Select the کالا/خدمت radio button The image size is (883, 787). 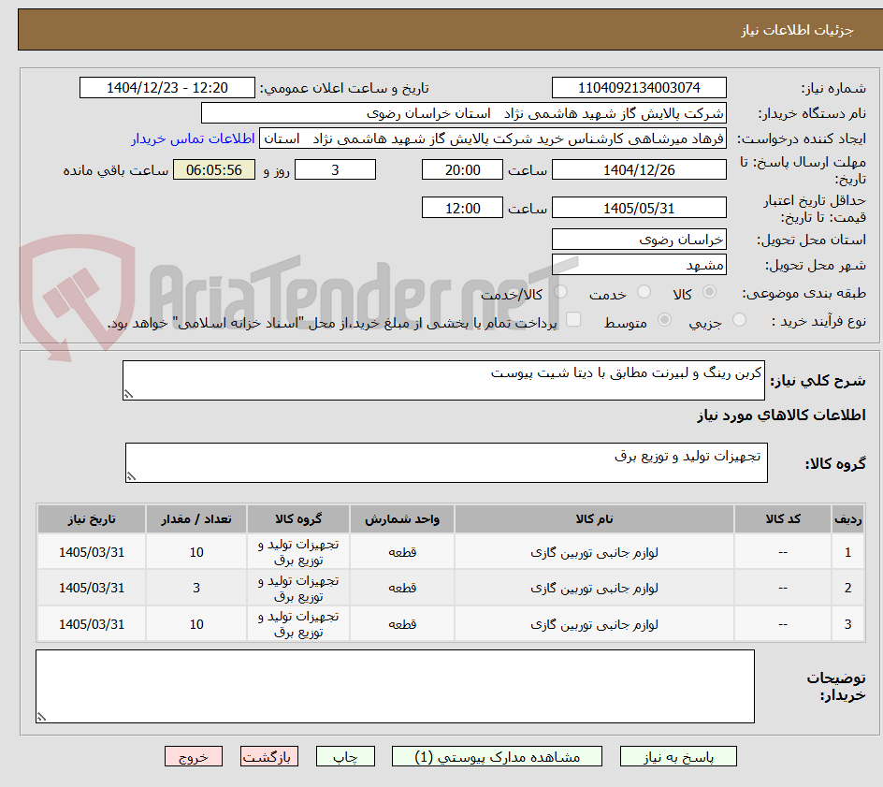point(560,292)
